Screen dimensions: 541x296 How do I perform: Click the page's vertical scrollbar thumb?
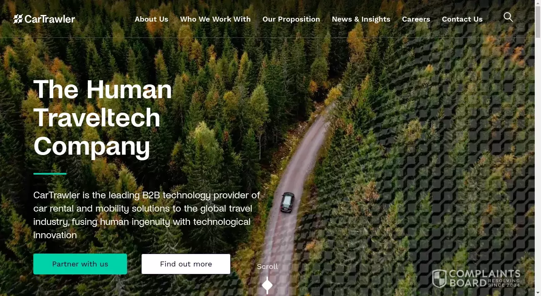pos(538,22)
